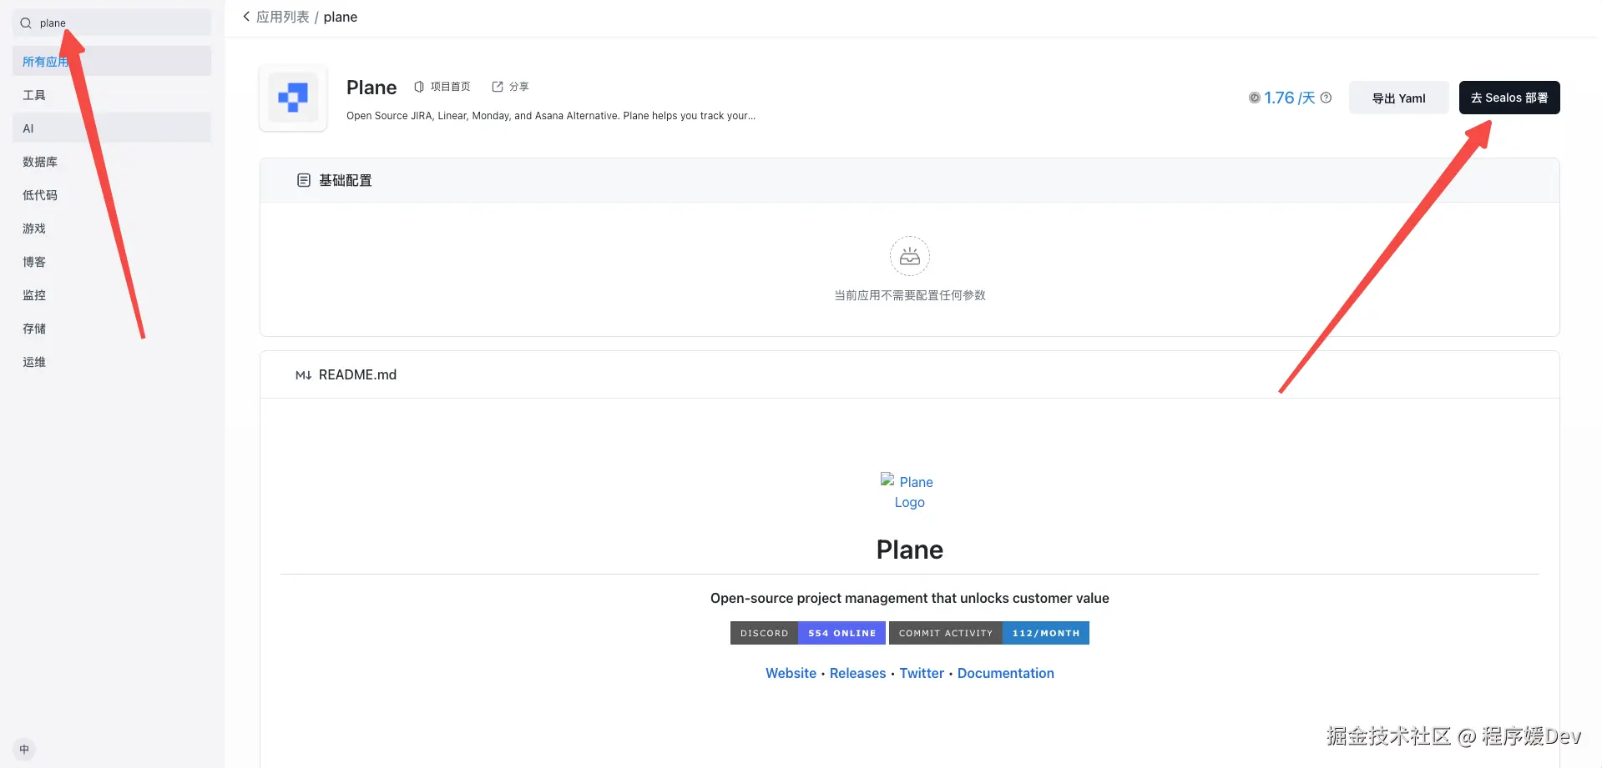Select the 博客 category
1602x768 pixels.
tap(112, 262)
